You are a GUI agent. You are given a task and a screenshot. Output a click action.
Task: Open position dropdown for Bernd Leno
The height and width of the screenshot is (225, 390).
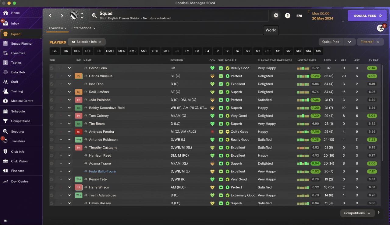click(69, 68)
